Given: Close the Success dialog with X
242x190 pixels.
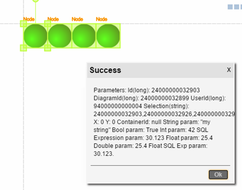Looking at the screenshot, I should 229,70.
